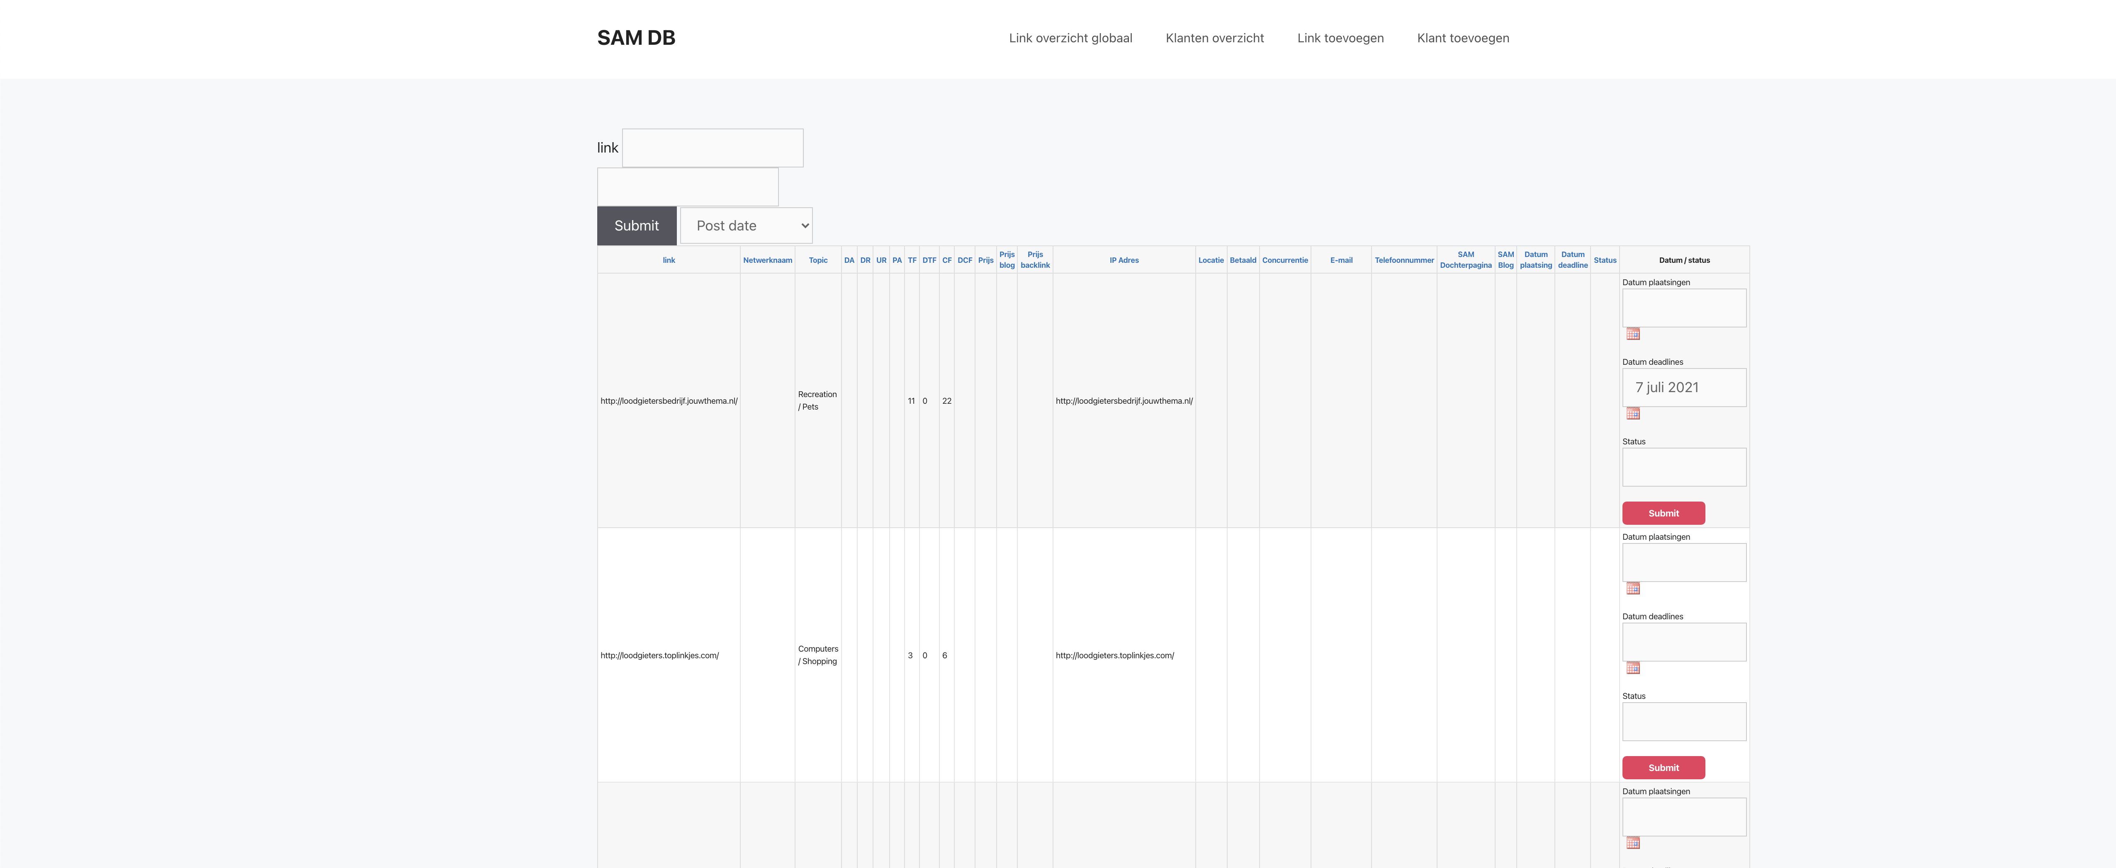Image resolution: width=2116 pixels, height=868 pixels.
Task: Click the 7 juli 2021 deadline field
Action: (x=1684, y=388)
